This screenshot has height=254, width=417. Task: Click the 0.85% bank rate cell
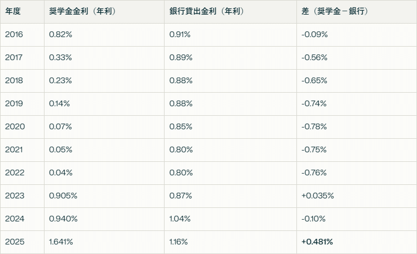180,127
